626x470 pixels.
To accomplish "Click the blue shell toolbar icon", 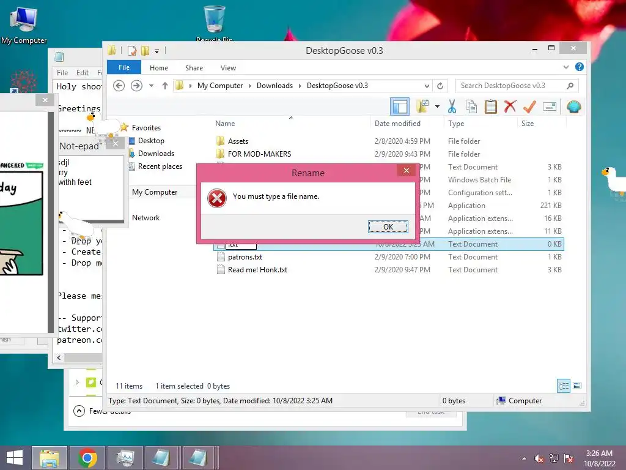I will coord(573,106).
